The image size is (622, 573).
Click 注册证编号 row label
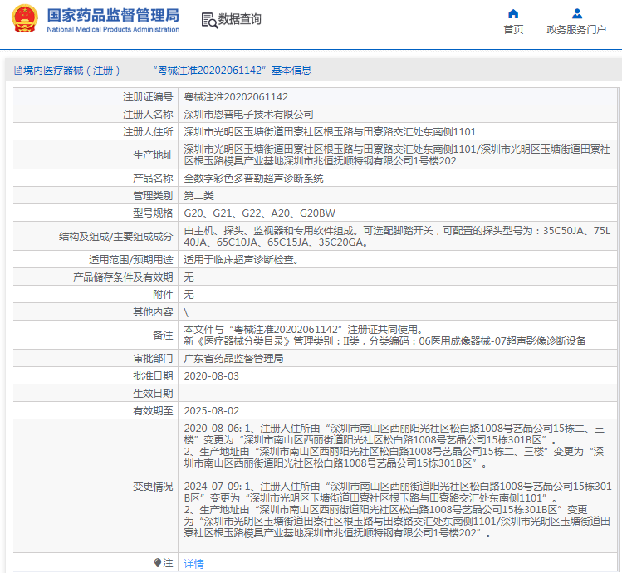point(148,96)
